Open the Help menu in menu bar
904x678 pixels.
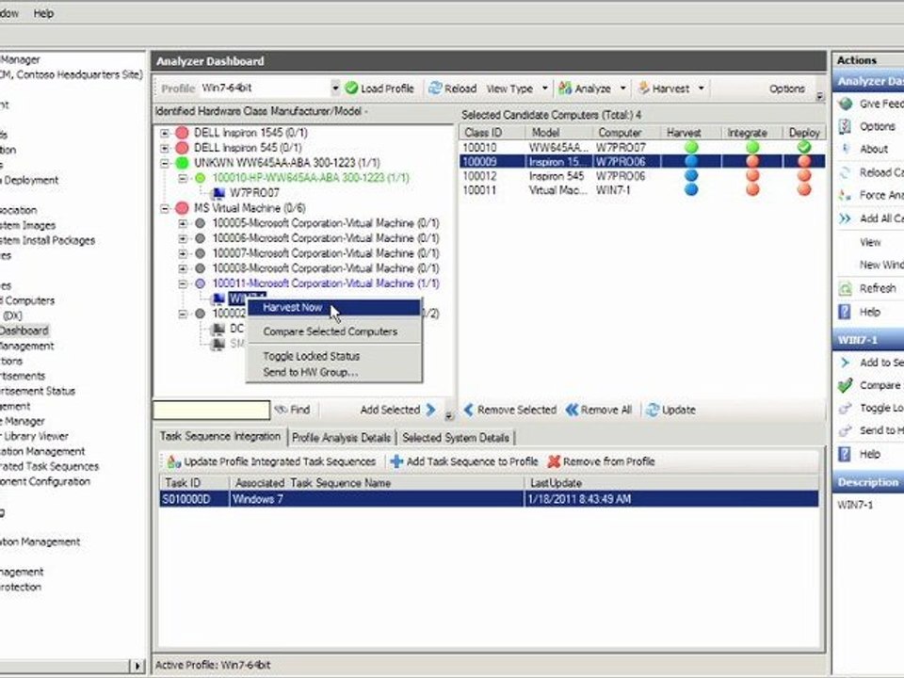[x=43, y=12]
